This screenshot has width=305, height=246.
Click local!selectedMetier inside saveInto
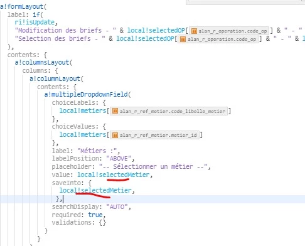[95, 190]
